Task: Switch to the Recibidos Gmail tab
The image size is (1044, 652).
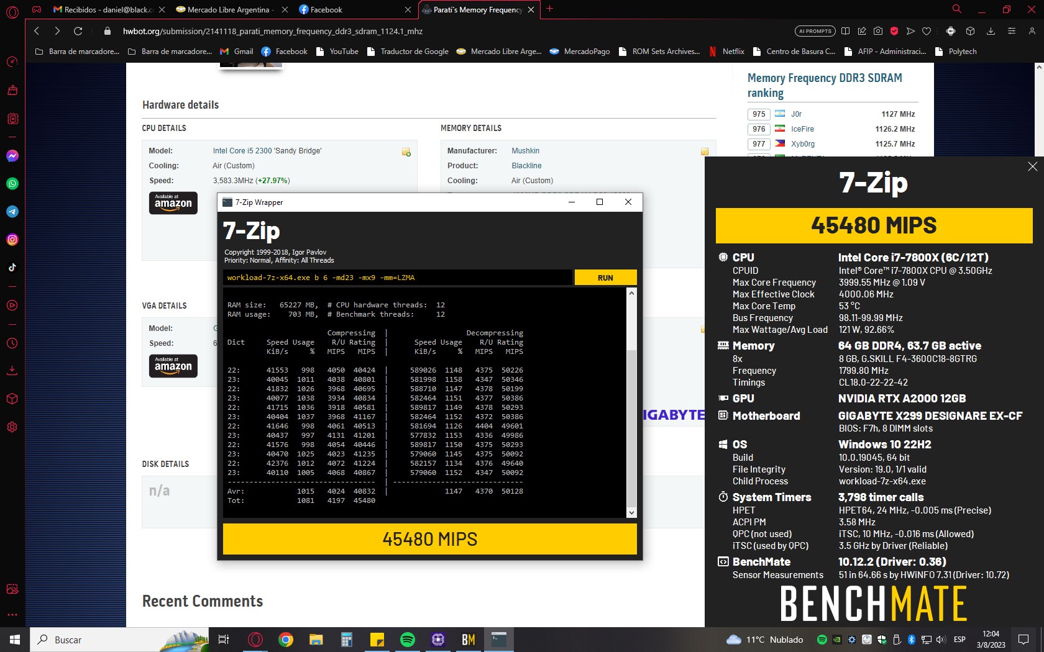Action: pos(108,9)
